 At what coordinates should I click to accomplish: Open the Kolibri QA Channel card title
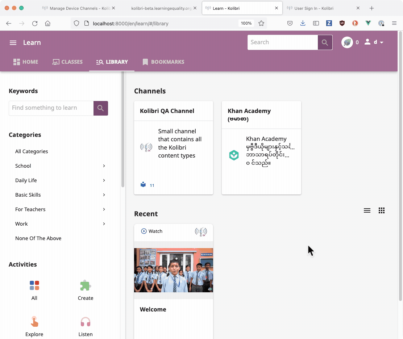(x=167, y=111)
